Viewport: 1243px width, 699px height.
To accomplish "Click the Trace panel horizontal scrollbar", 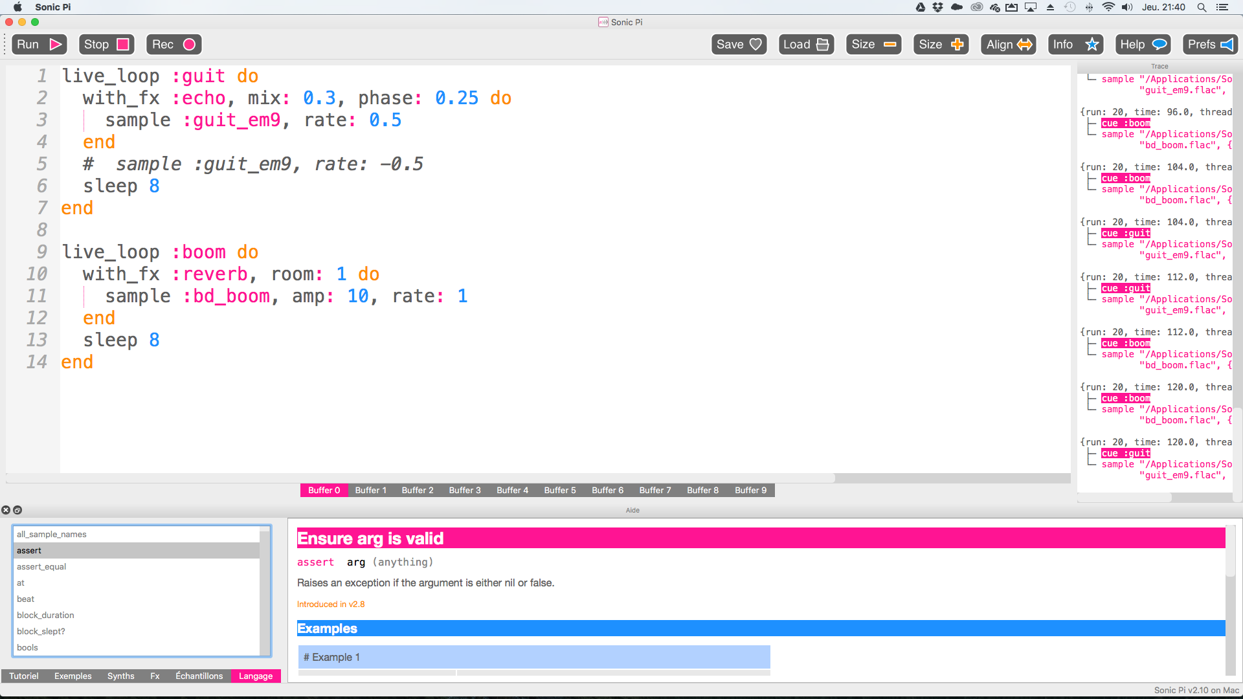I will (1156, 498).
